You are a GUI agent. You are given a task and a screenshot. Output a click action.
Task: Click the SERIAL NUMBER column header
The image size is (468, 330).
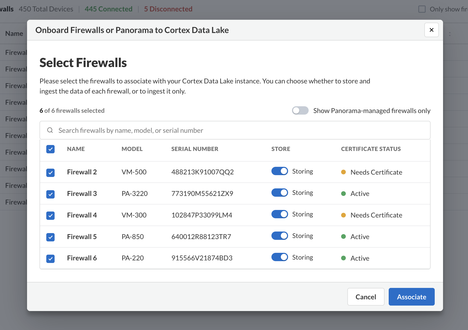[x=195, y=149]
